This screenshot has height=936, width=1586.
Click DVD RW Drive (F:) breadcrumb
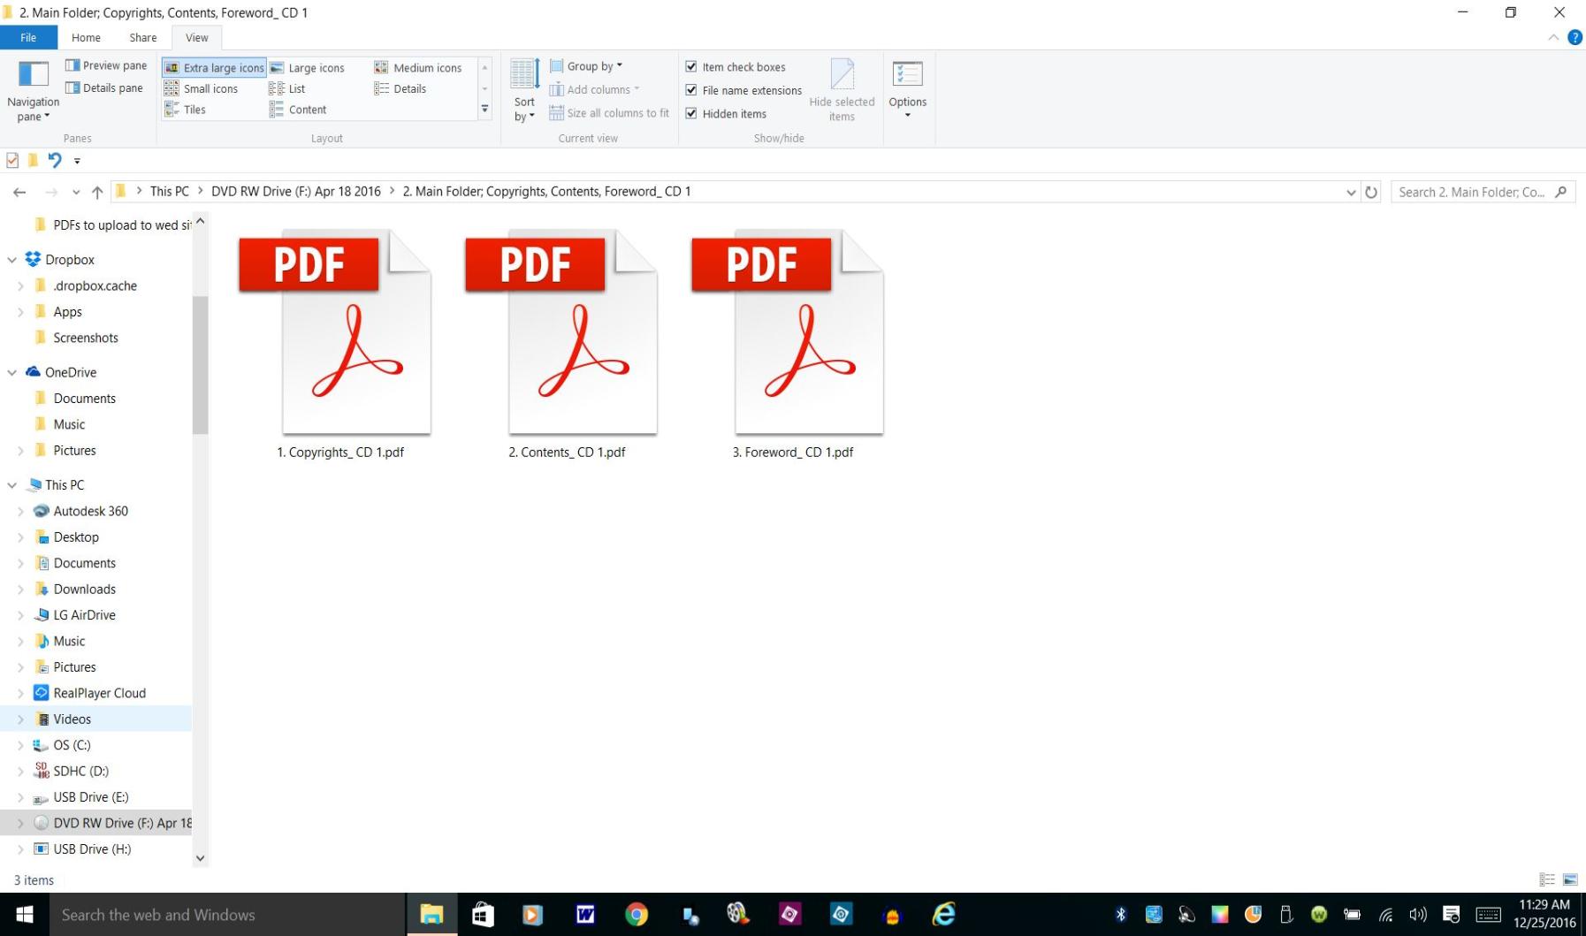click(x=296, y=191)
